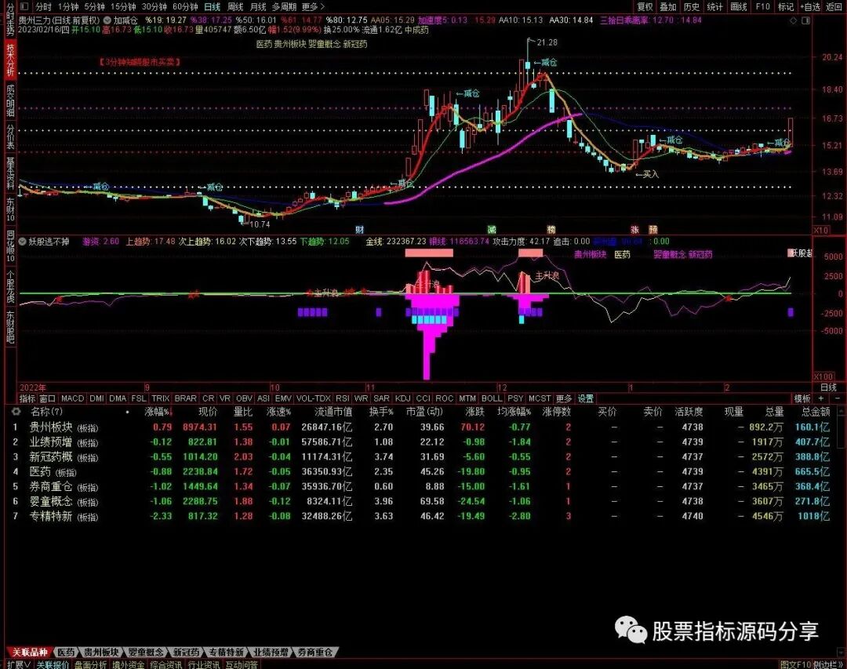Click 图文F10 at bottom right
The image size is (847, 669).
tap(796, 664)
